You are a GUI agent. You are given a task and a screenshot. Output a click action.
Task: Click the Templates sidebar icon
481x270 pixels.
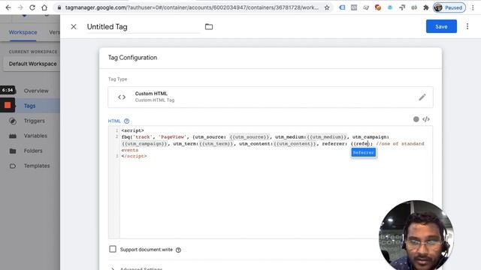(x=13, y=166)
